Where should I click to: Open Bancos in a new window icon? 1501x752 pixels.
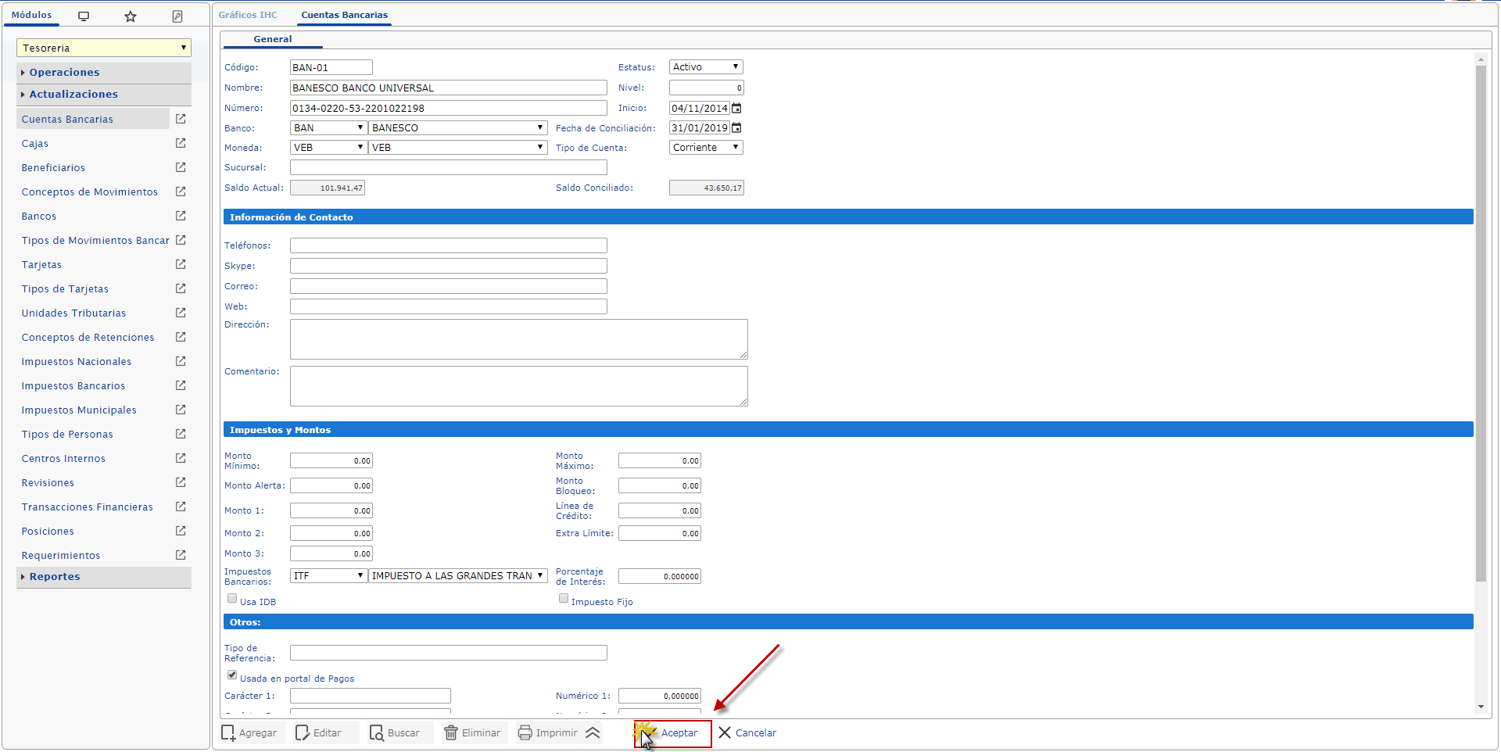point(181,216)
